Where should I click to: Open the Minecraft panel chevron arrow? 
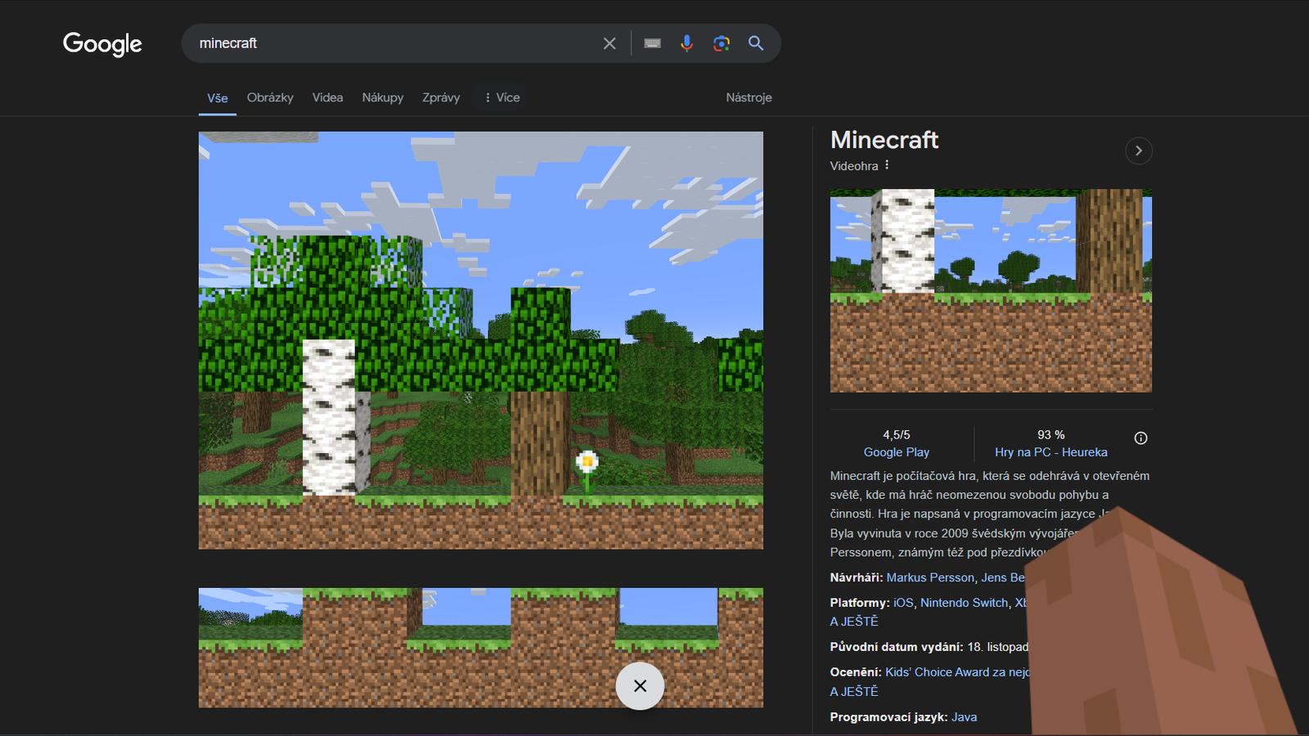(x=1139, y=150)
